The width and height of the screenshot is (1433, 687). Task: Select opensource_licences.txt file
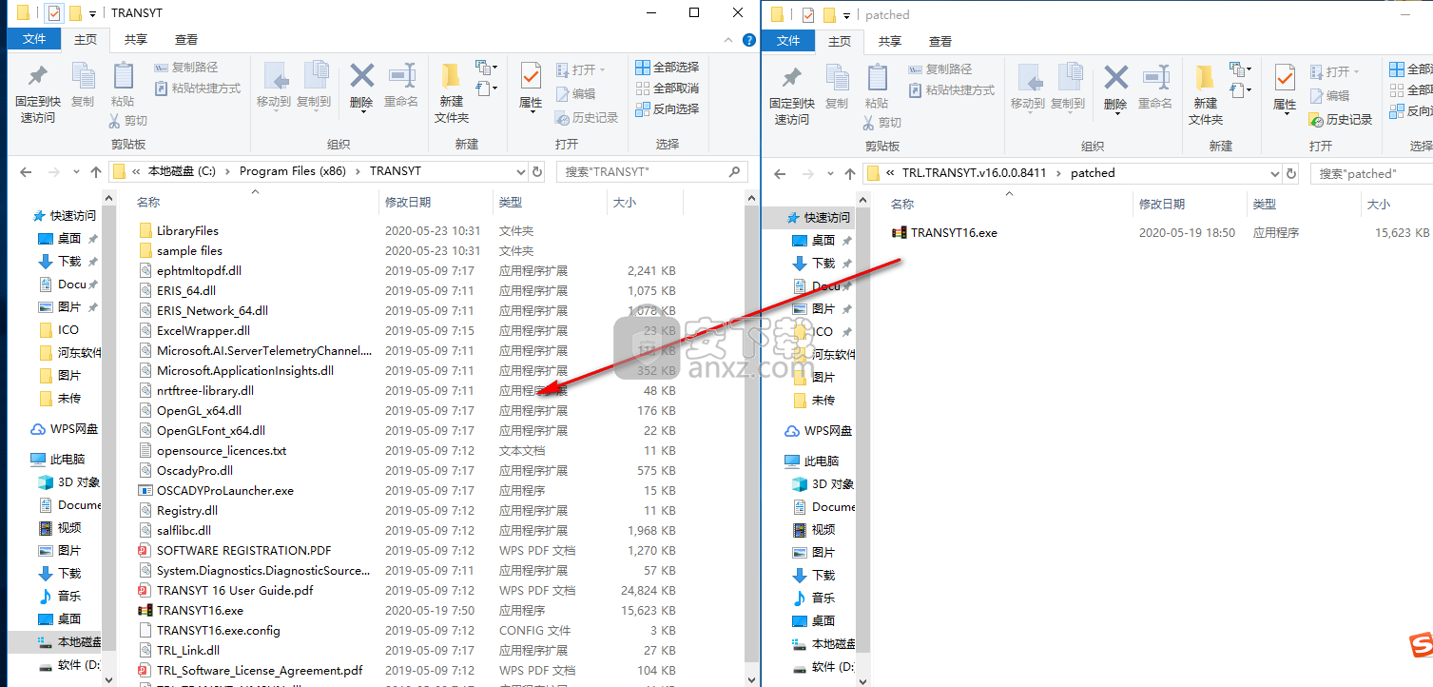[222, 450]
